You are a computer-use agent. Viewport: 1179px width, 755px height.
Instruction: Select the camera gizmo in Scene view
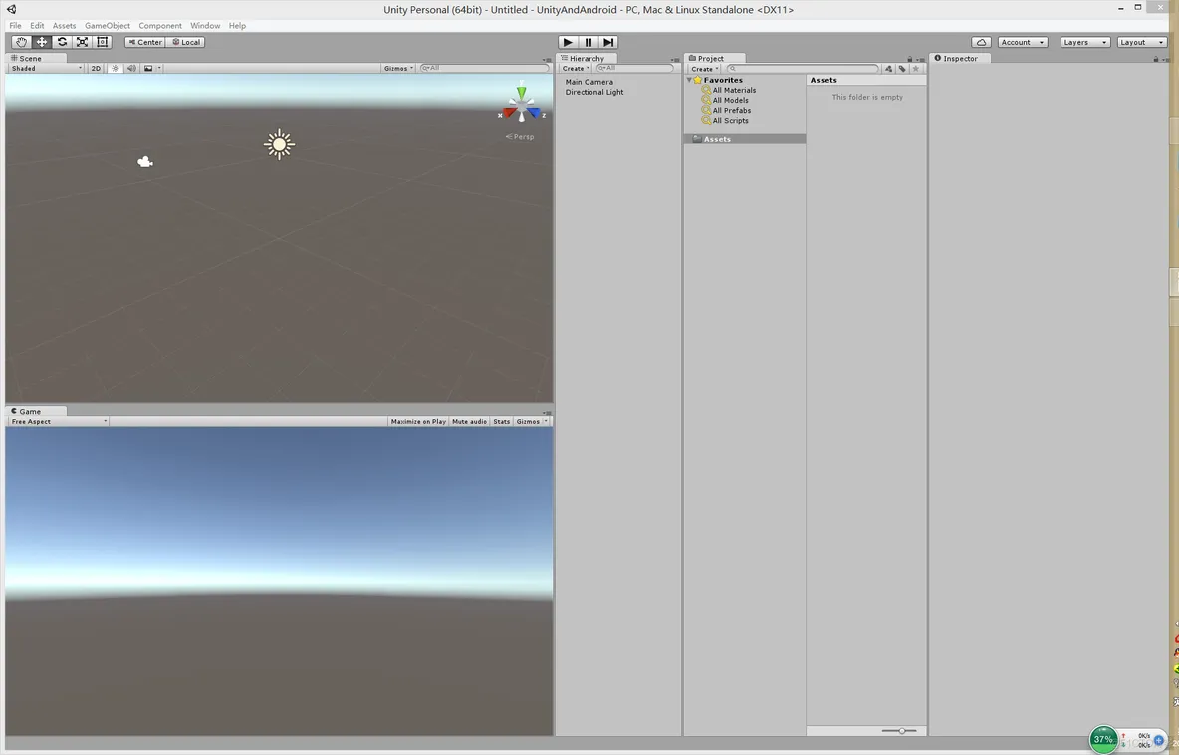click(x=145, y=161)
